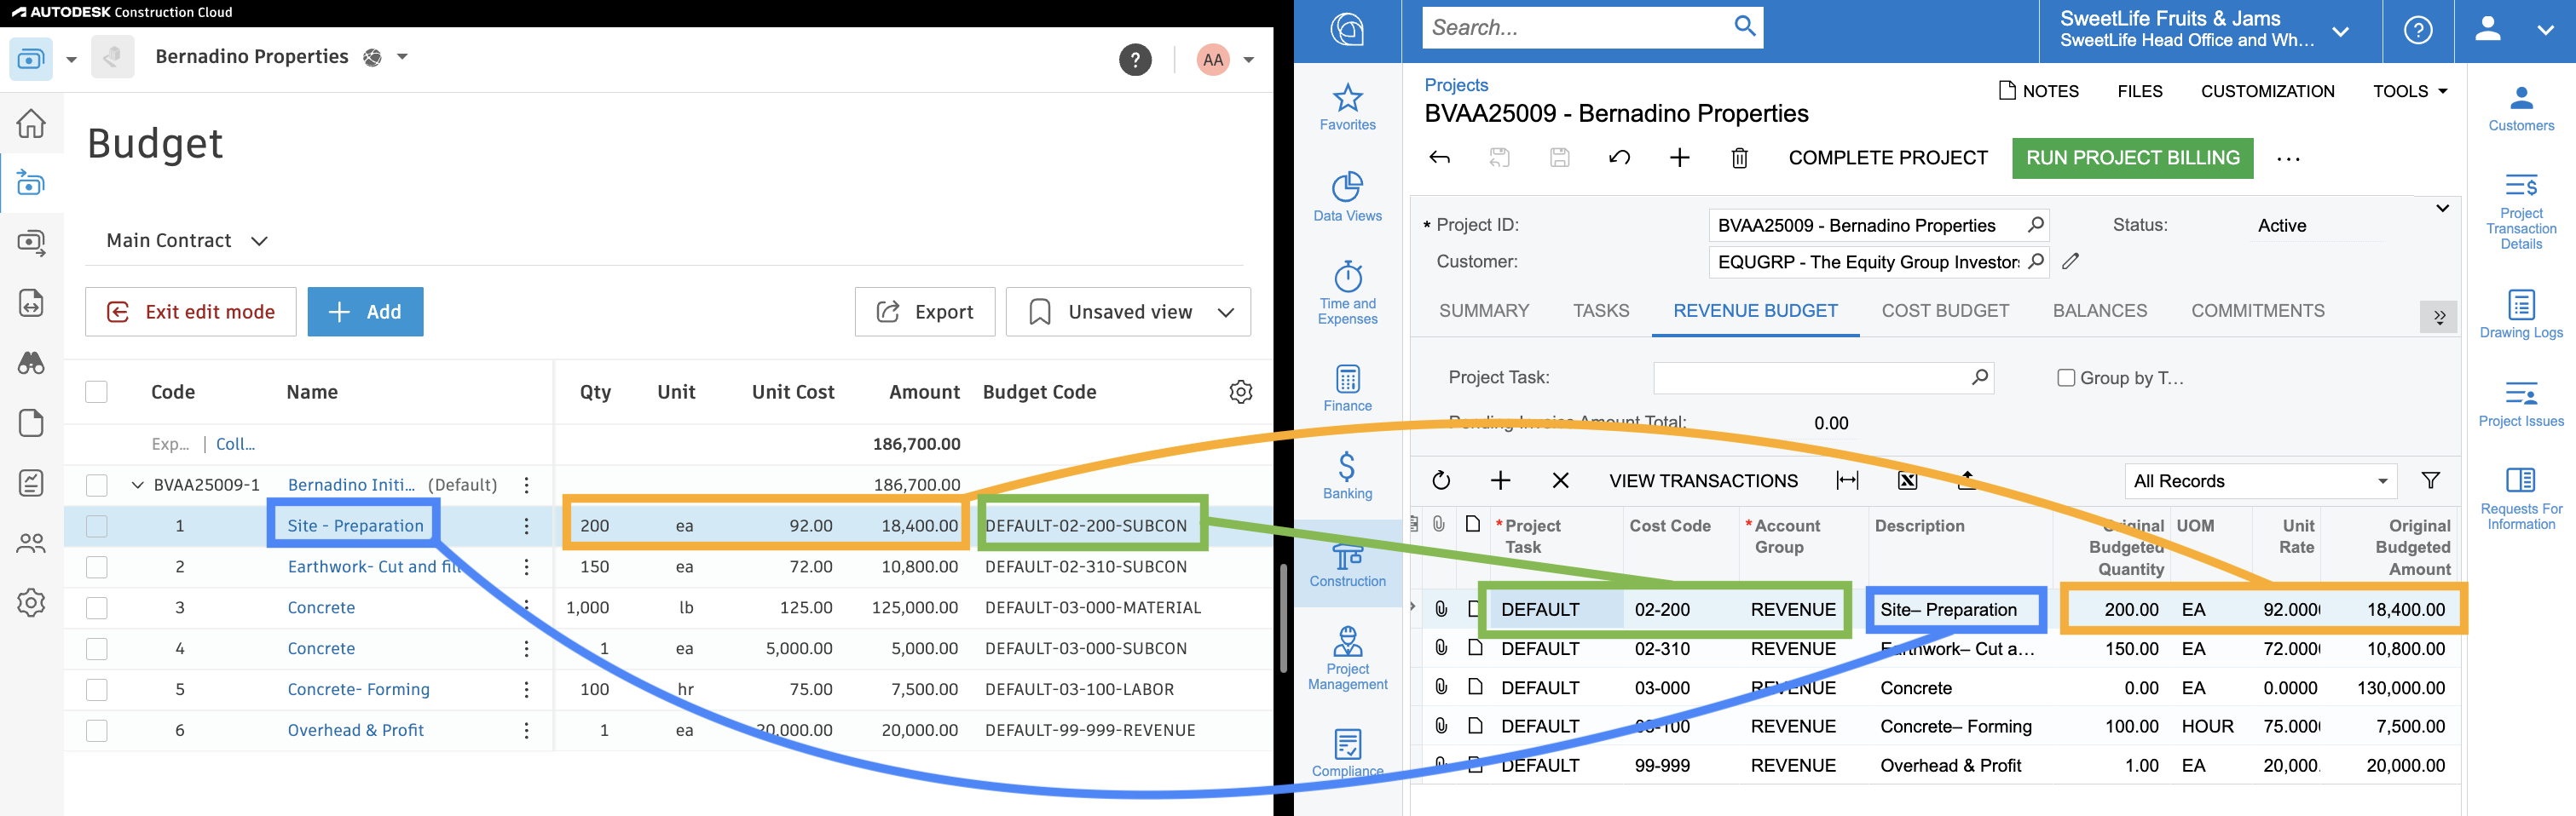Open row menu for Site - Preparation

click(526, 526)
